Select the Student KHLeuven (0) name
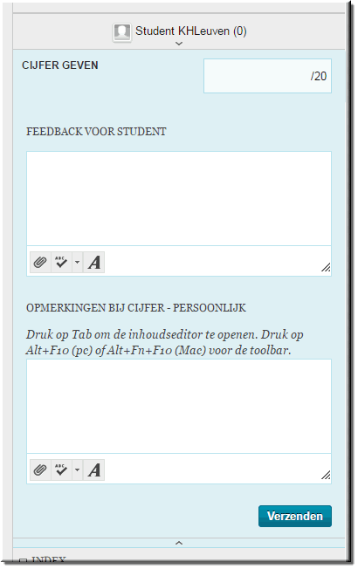This screenshot has height=569, width=358. point(191,31)
